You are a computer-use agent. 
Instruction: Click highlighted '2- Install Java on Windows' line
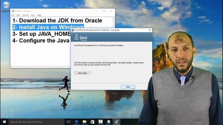coord(48,27)
